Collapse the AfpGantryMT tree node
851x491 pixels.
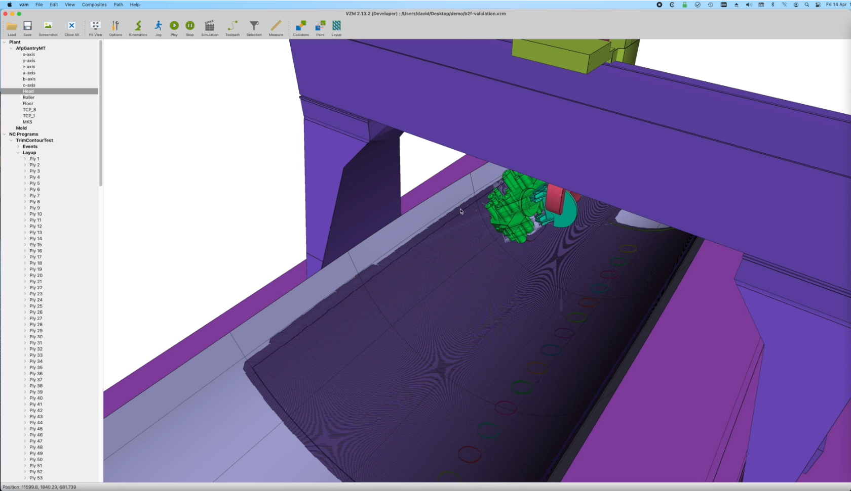11,49
